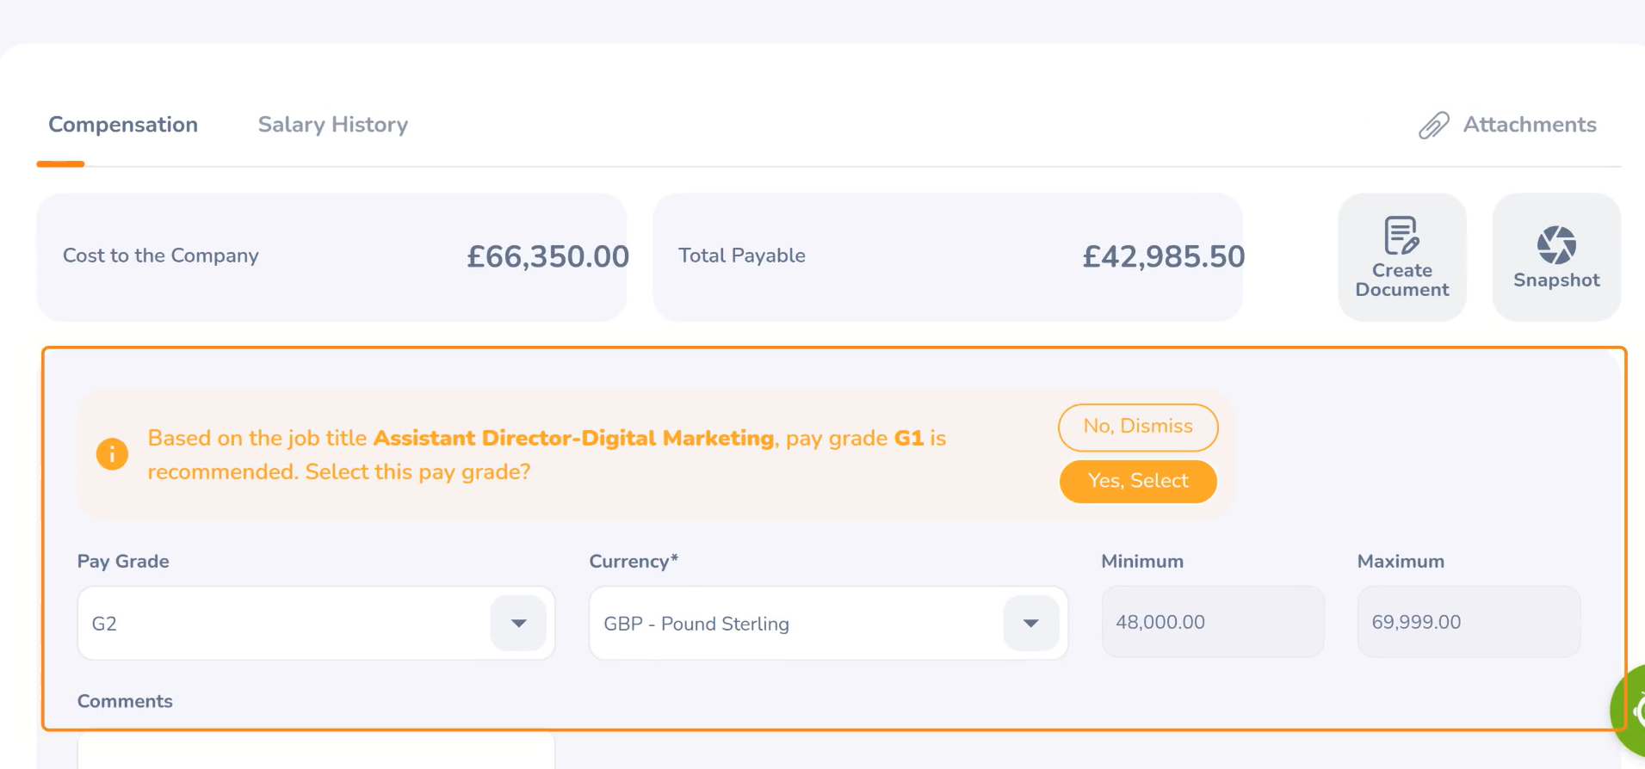Open the Salary History tab
The height and width of the screenshot is (769, 1645).
333,125
